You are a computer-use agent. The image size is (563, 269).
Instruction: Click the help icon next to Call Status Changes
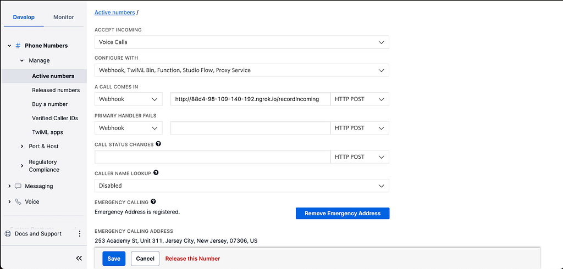158,144
